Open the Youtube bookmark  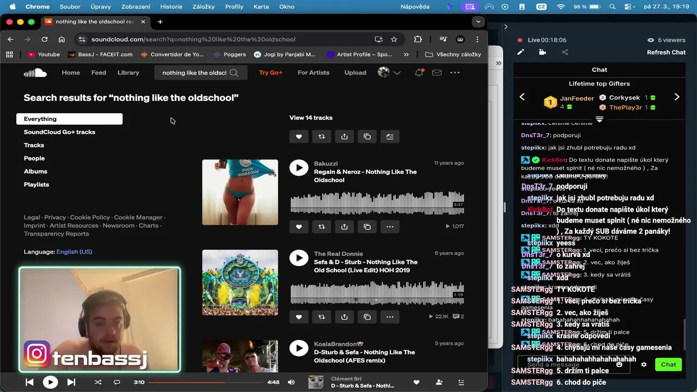click(44, 54)
